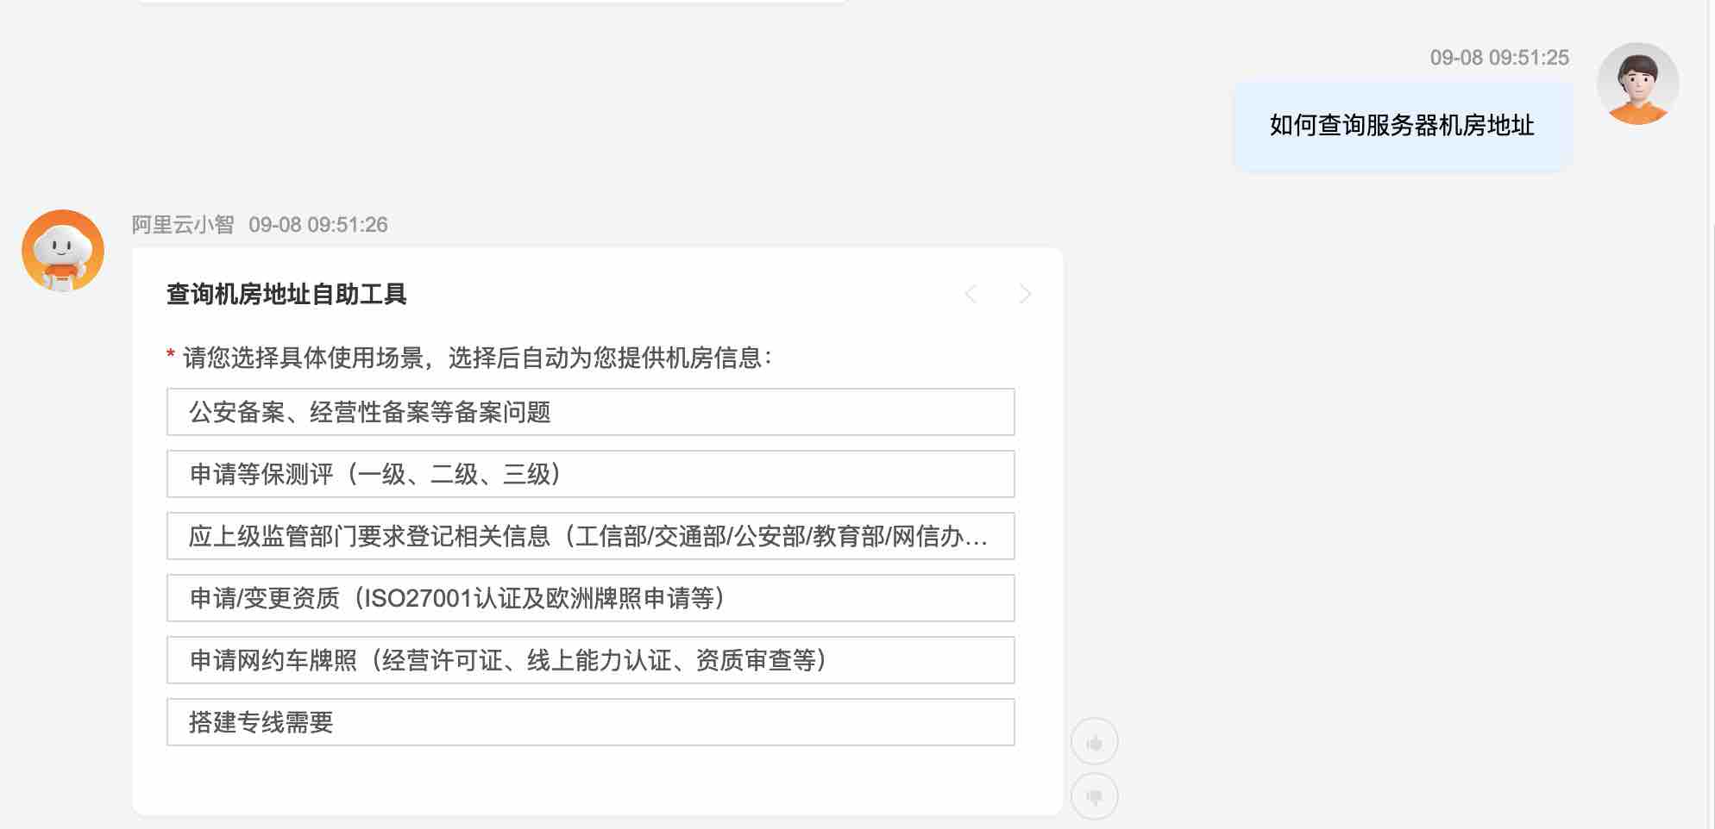Click the thumbs down feedback icon

click(x=1094, y=796)
